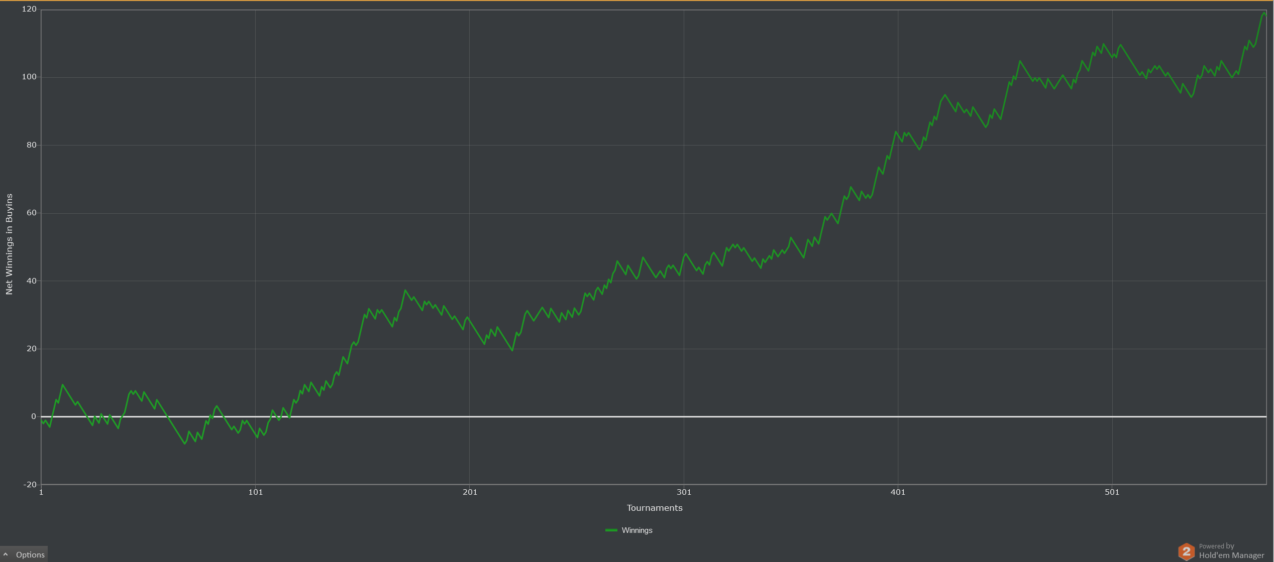
Task: Expand the Options panel
Action: tap(24, 554)
